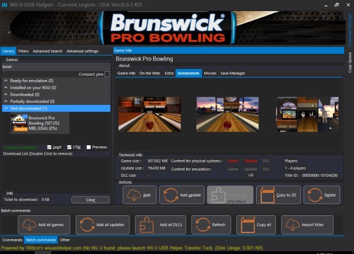Click the cloud icon on Add button
This screenshot has height=254, width=354.
[134, 195]
